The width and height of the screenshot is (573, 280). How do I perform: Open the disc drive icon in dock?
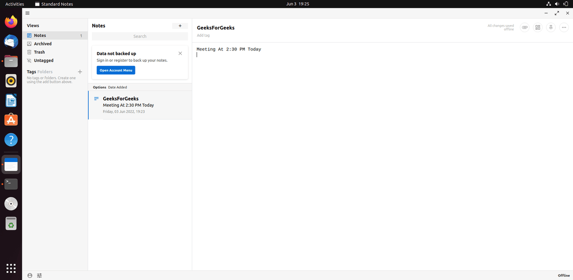11,204
